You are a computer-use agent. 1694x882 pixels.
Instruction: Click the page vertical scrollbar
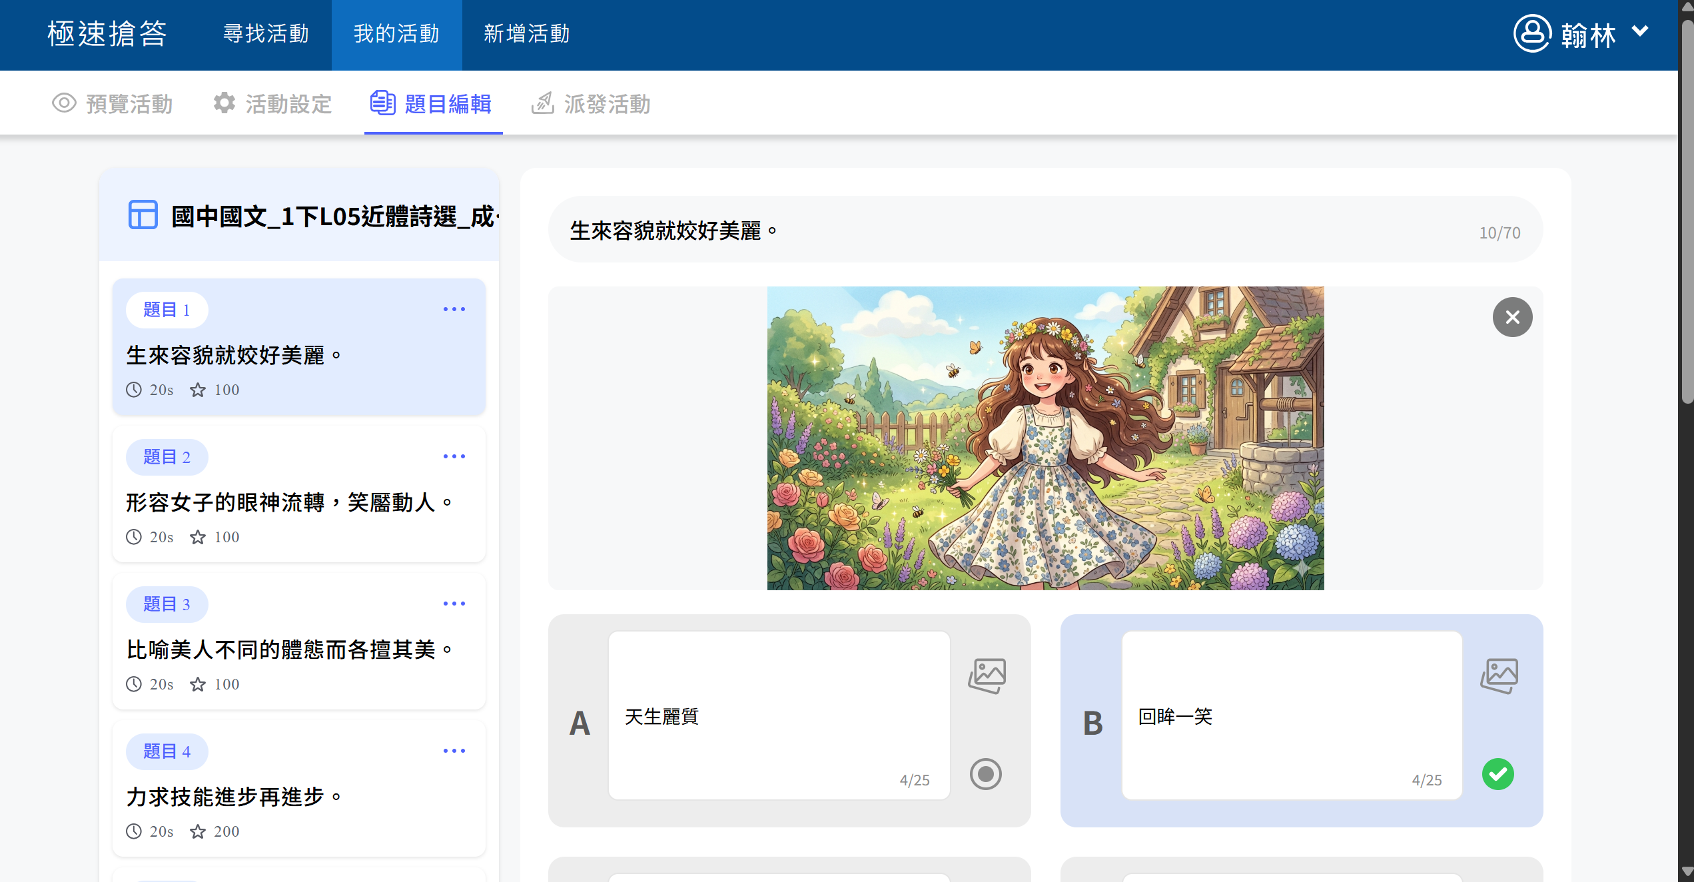tap(1686, 213)
